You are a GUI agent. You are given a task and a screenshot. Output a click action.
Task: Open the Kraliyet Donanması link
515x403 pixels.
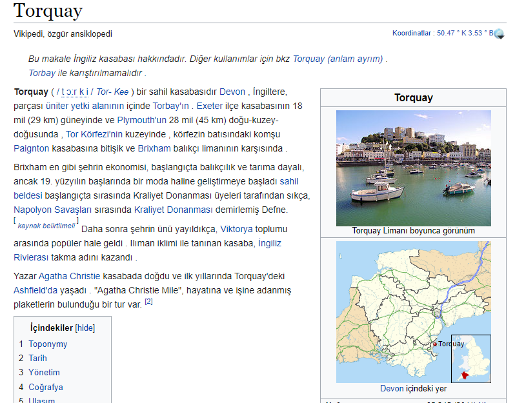174,210
